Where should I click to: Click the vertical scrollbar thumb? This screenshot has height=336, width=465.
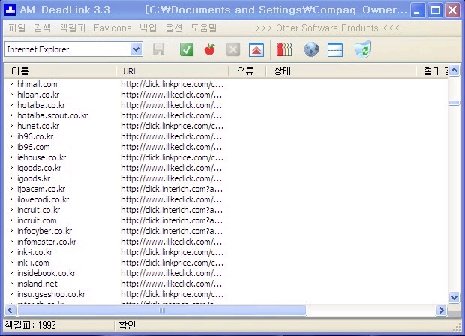coord(454,103)
